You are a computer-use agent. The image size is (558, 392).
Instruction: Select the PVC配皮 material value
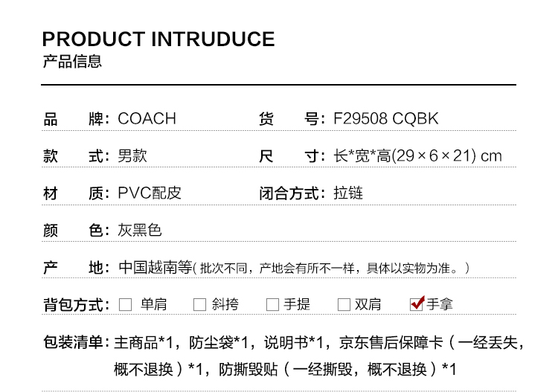tap(150, 193)
